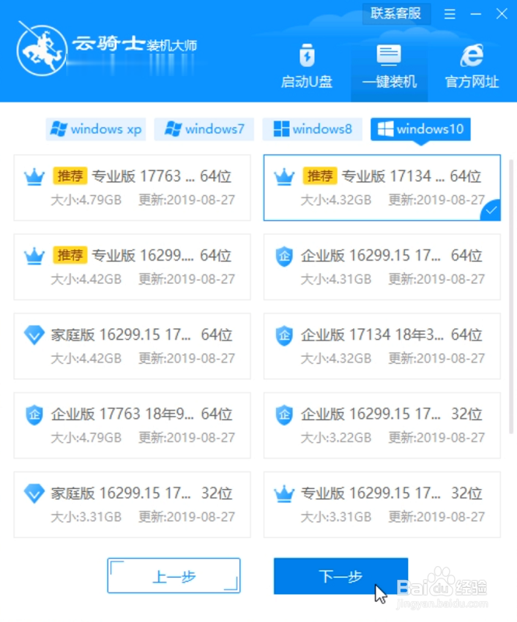Screen dimensions: 517x622
Task: Switch to the windows10 tab
Action: pos(421,129)
